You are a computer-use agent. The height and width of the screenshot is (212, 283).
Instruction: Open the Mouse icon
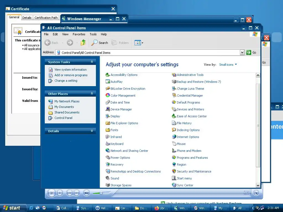point(174,144)
